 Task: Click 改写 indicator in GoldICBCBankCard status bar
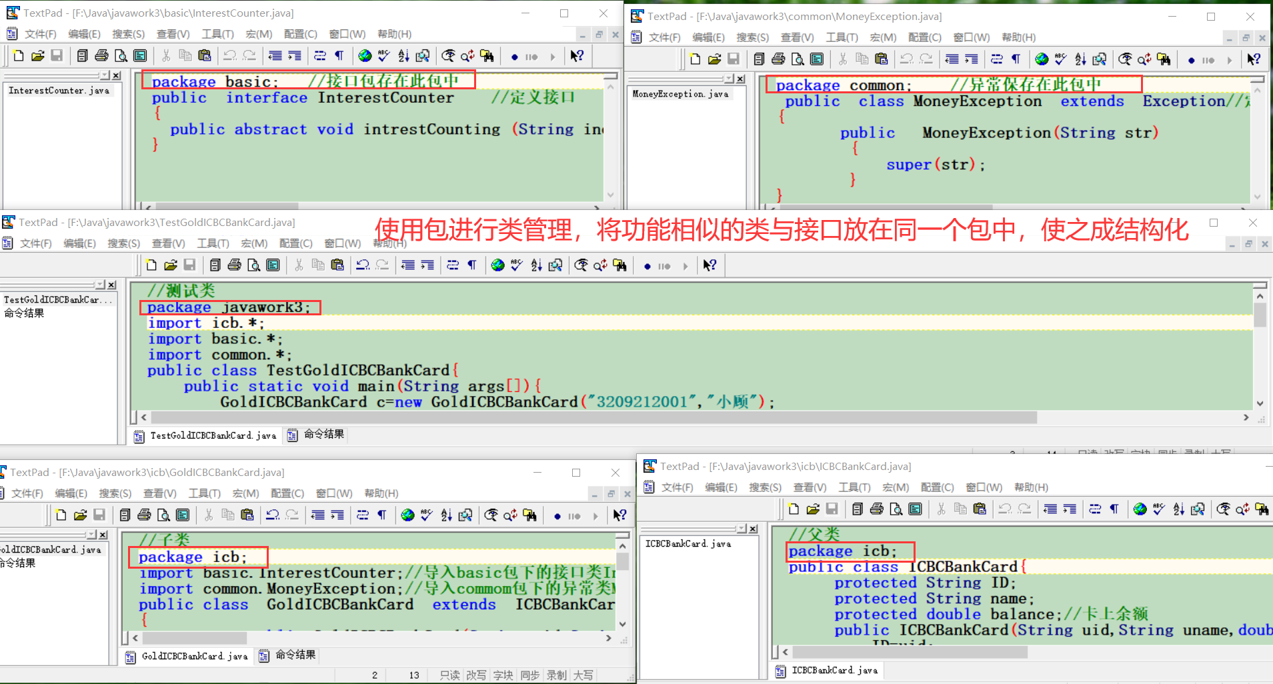476,675
